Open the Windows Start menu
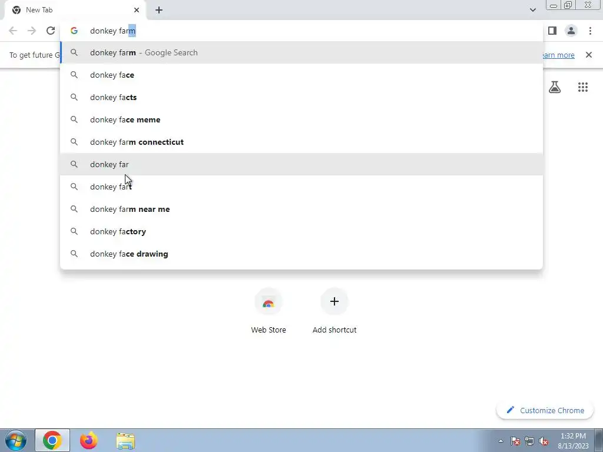603x452 pixels. [16, 440]
